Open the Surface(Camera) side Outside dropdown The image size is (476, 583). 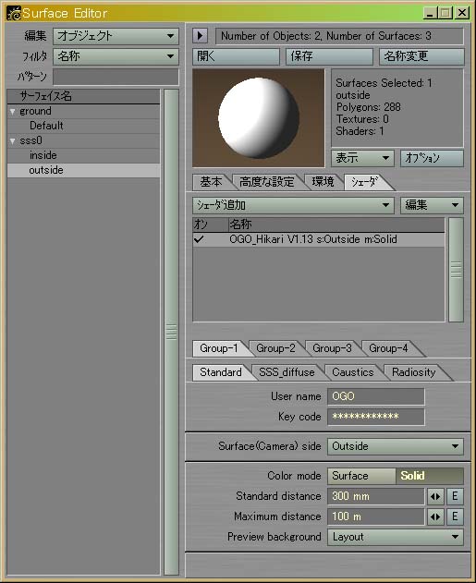396,446
